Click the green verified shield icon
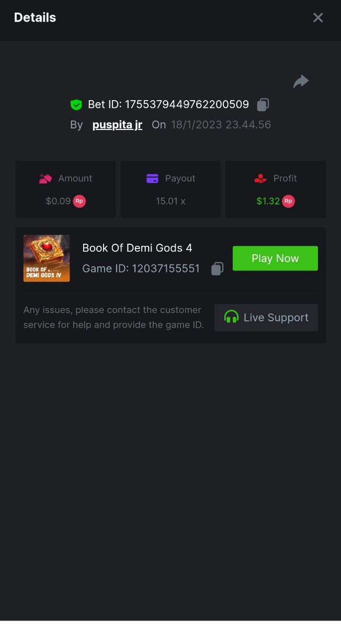Viewport: 341px width, 629px height. 76,105
